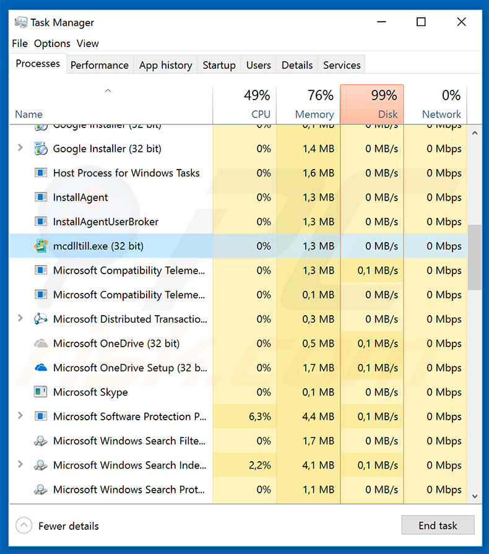Select Microsoft OneDrive Setup process name
Image resolution: width=489 pixels, height=554 pixels.
tap(130, 368)
